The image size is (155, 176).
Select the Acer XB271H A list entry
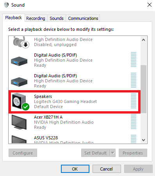click(75, 122)
